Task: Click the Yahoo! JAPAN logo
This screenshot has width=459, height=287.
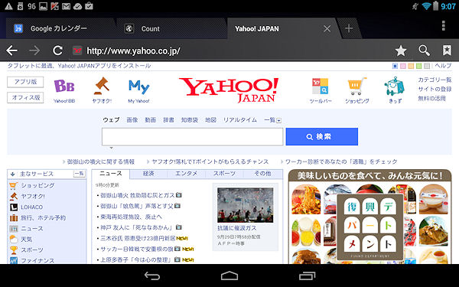Action: pyautogui.click(x=229, y=90)
